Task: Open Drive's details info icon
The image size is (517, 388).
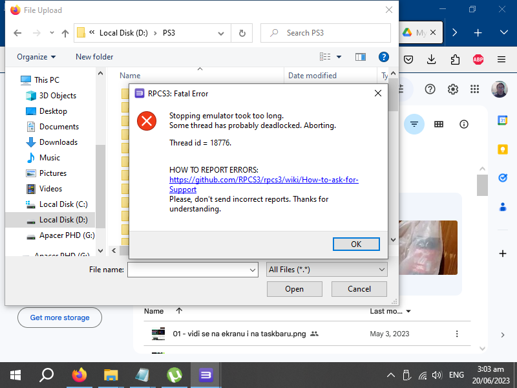Action: (x=464, y=124)
